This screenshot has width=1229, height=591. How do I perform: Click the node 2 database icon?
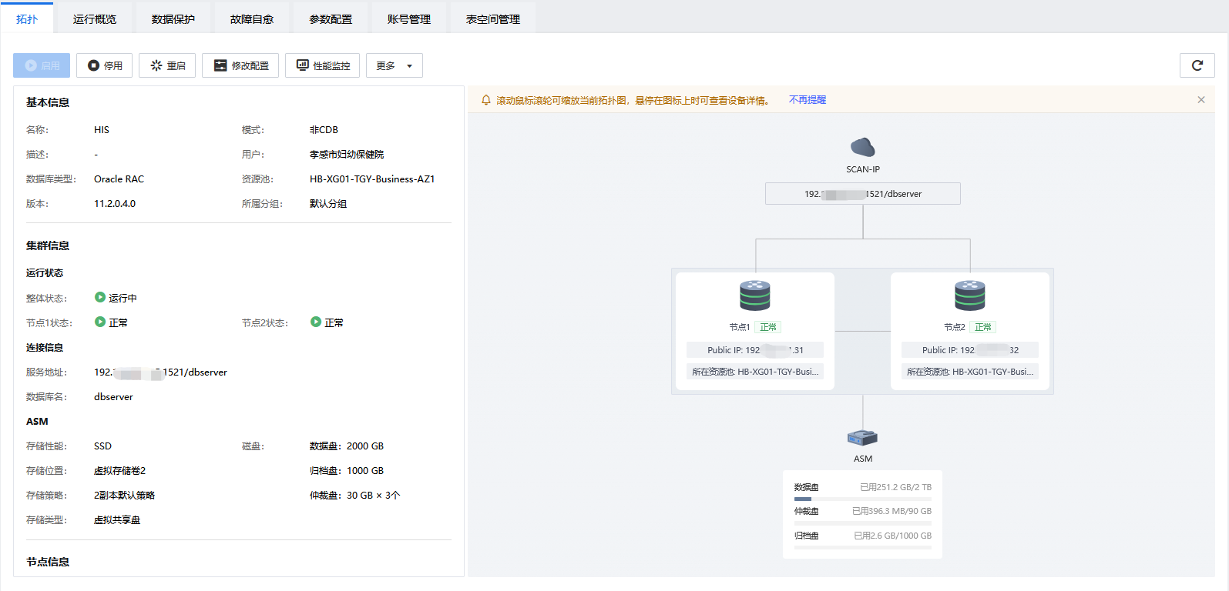click(969, 295)
